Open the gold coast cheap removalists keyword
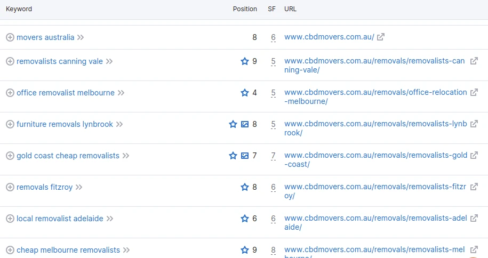The image size is (488, 258). coord(68,156)
